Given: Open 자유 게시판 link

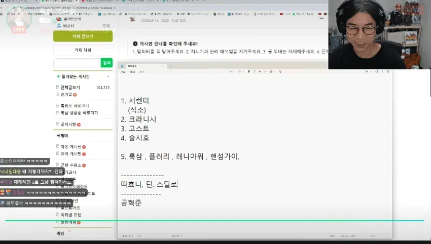Looking at the screenshot, I should point(70,147).
